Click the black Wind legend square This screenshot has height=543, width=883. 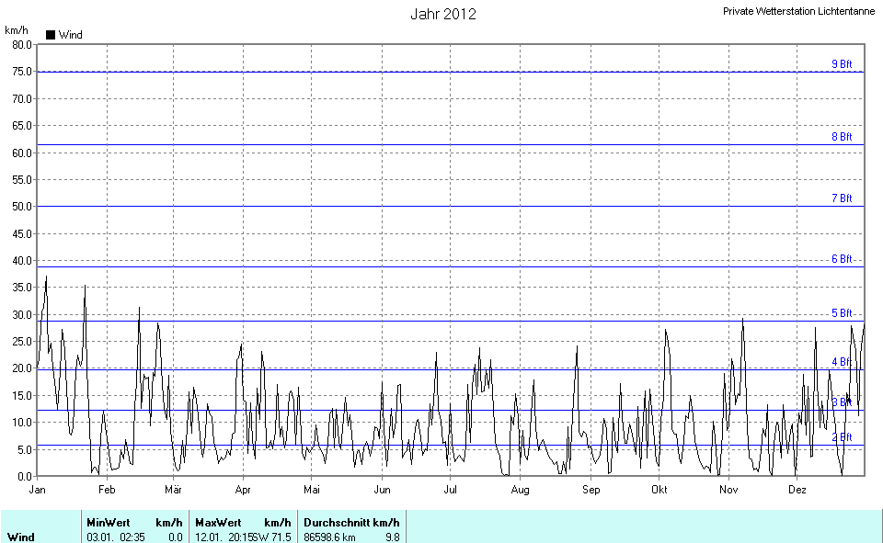point(51,35)
